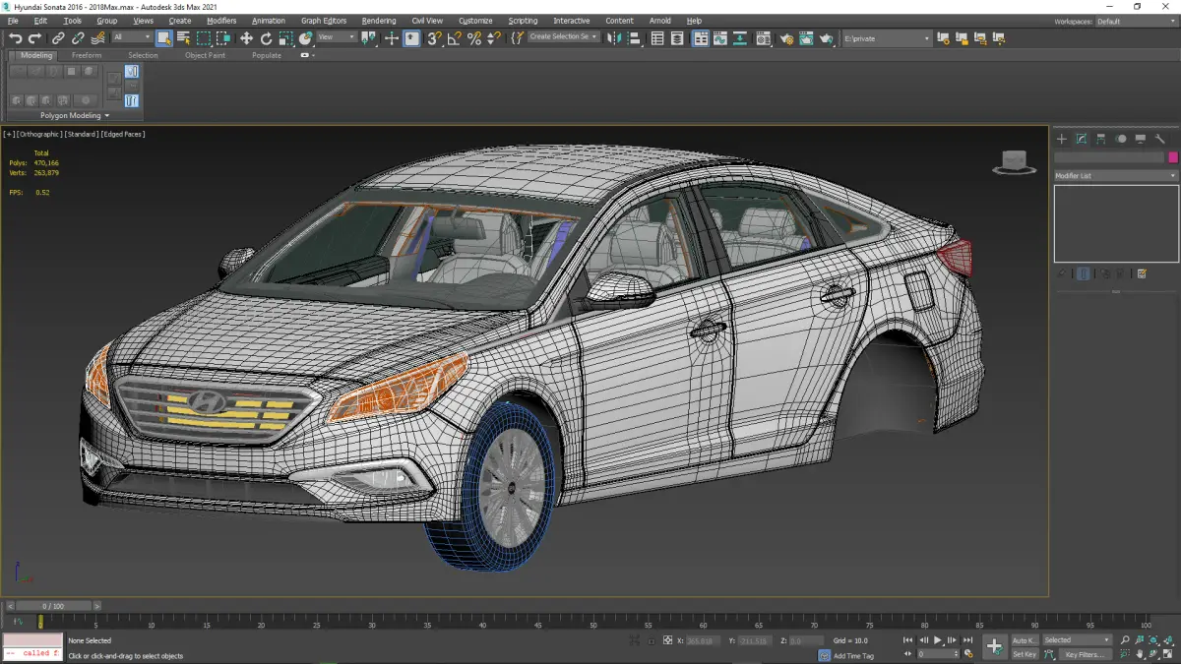Click the Edged Faces shading label
The height and width of the screenshot is (664, 1181).
coord(122,134)
